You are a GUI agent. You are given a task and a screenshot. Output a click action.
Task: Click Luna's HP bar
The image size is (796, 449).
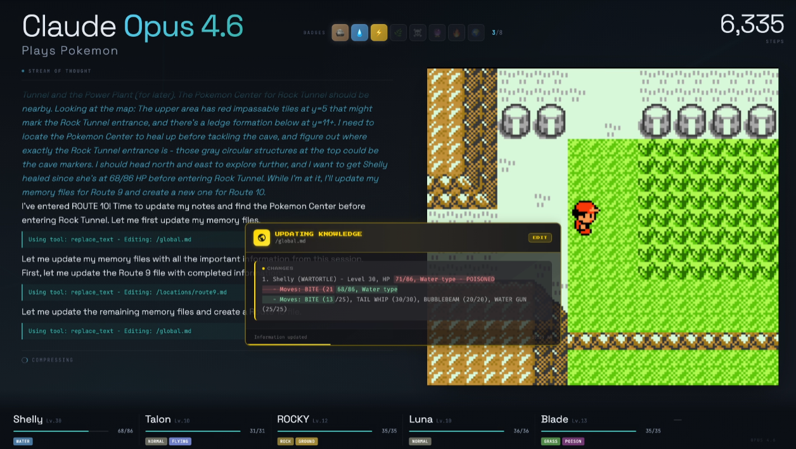457,431
